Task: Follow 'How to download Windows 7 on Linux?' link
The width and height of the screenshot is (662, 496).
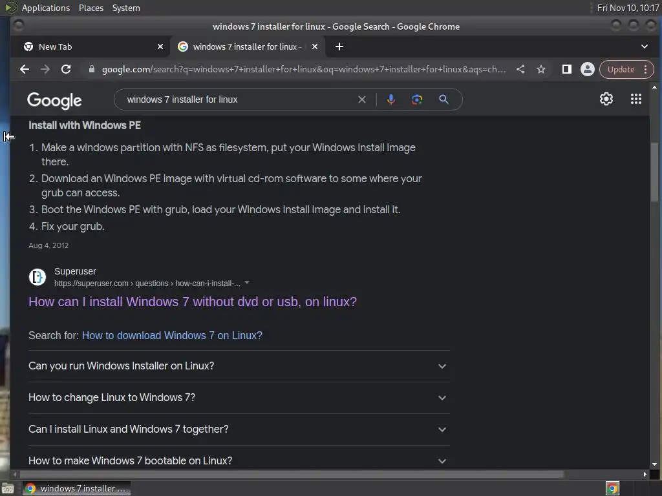Action: coord(172,335)
